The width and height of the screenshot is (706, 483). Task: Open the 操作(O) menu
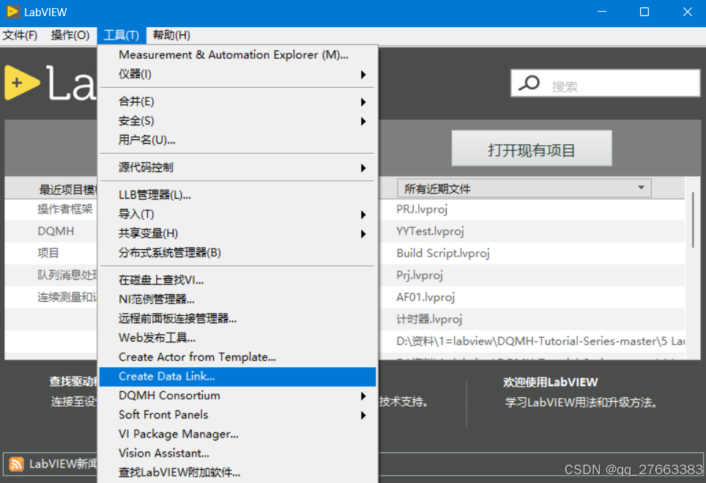70,35
